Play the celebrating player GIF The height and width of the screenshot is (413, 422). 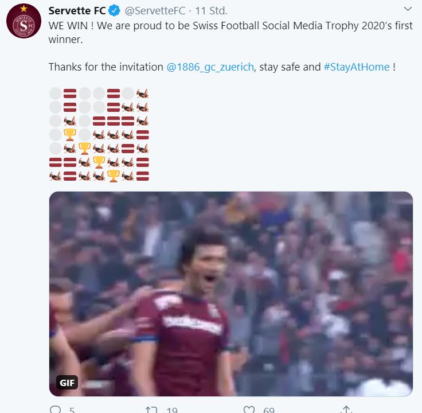[230, 294]
